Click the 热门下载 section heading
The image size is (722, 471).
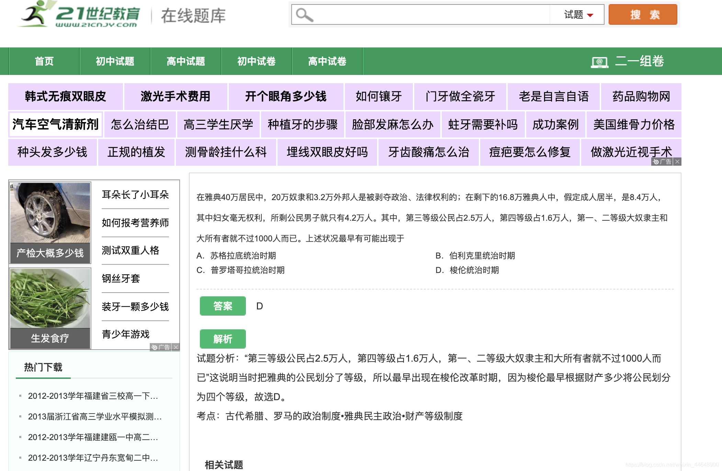click(x=43, y=367)
